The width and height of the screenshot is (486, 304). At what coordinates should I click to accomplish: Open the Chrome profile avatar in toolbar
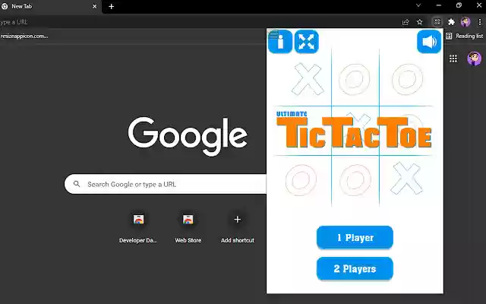[x=465, y=22]
